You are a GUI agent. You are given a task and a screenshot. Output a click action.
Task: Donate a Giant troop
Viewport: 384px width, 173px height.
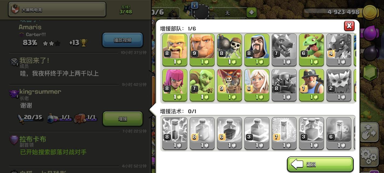(202, 50)
